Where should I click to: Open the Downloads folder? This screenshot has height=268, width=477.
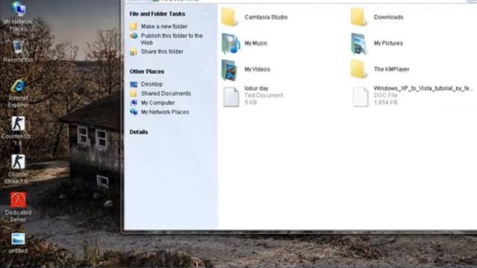377,17
